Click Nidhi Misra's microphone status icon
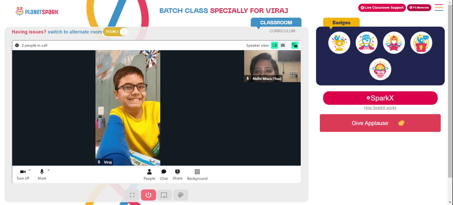 pyautogui.click(x=248, y=78)
